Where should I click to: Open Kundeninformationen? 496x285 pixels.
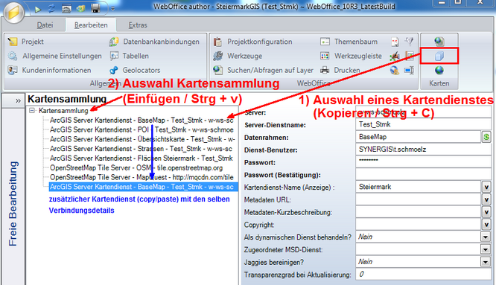(50, 70)
